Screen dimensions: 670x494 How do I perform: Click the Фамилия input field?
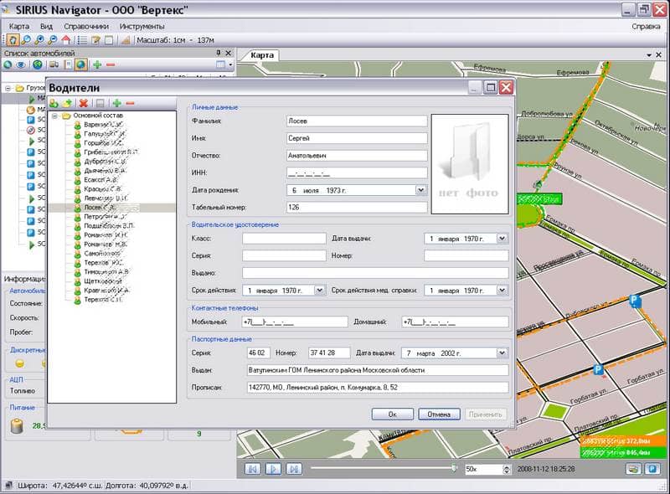tap(356, 121)
